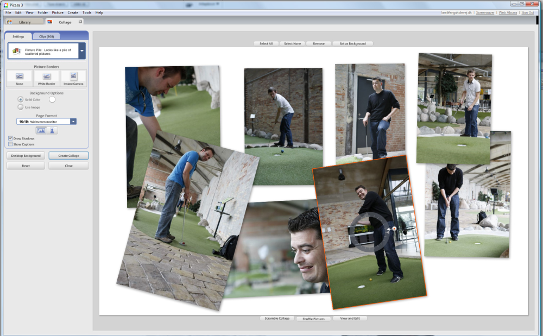The height and width of the screenshot is (336, 543).
Task: Open the Picture Pile collage type dropdown
Action: [81, 51]
